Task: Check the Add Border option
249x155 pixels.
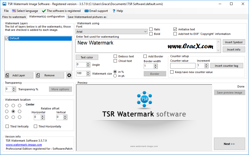Action: pos(145,56)
